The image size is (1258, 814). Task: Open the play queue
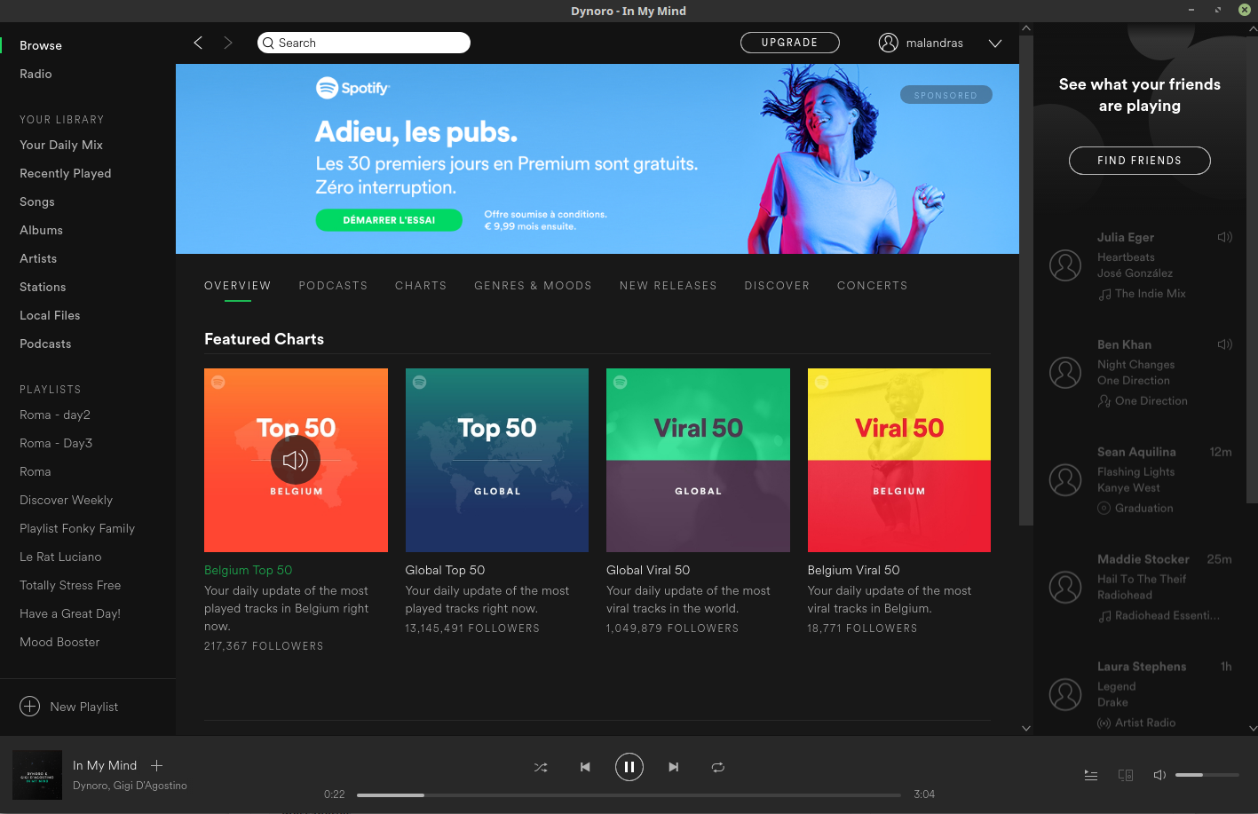1091,775
